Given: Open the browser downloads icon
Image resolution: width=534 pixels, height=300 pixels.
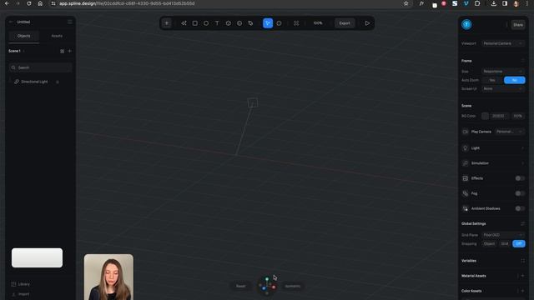Looking at the screenshot, I should (x=493, y=3).
